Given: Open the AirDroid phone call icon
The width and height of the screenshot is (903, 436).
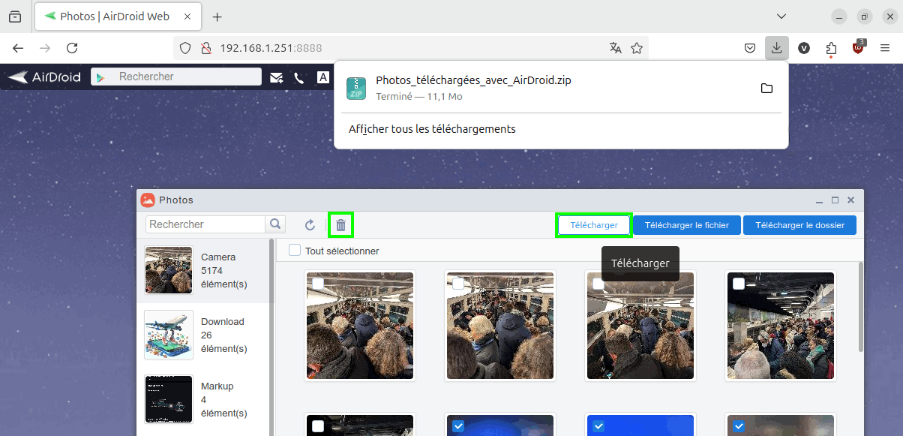Looking at the screenshot, I should [299, 77].
